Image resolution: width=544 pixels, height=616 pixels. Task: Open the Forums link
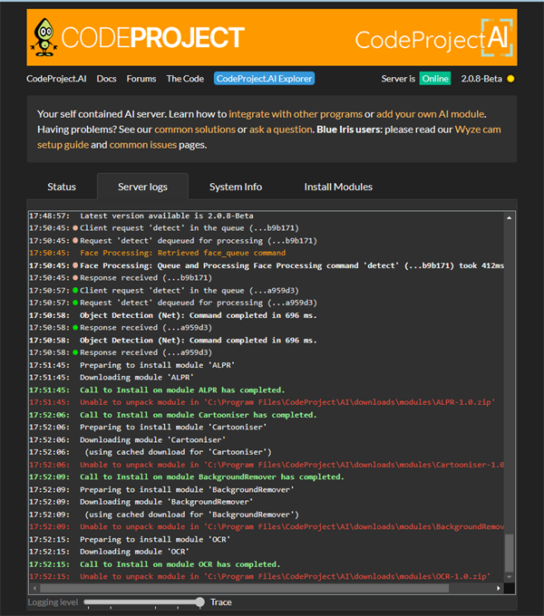click(x=141, y=79)
